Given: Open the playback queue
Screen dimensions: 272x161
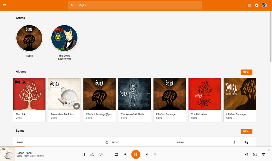Looking at the screenshot, I should pyautogui.click(x=263, y=154).
